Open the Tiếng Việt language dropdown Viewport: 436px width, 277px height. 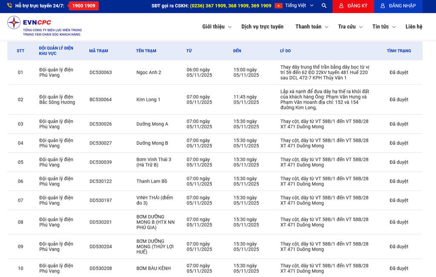[299, 6]
